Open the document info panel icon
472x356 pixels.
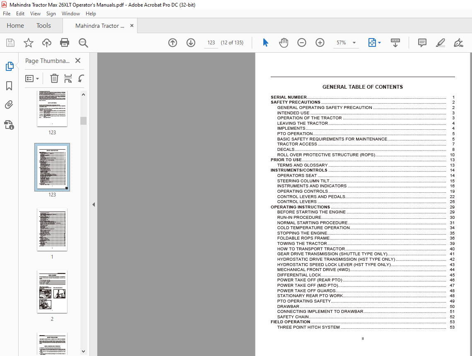point(9,125)
